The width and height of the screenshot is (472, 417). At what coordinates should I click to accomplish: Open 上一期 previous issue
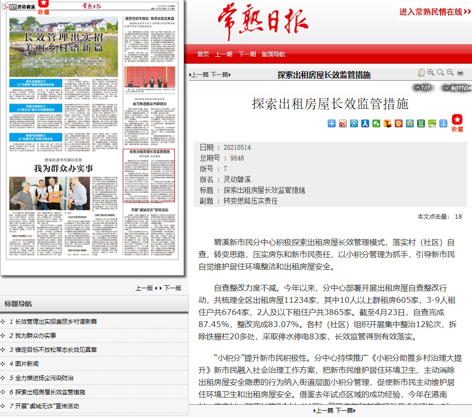pyautogui.click(x=224, y=54)
